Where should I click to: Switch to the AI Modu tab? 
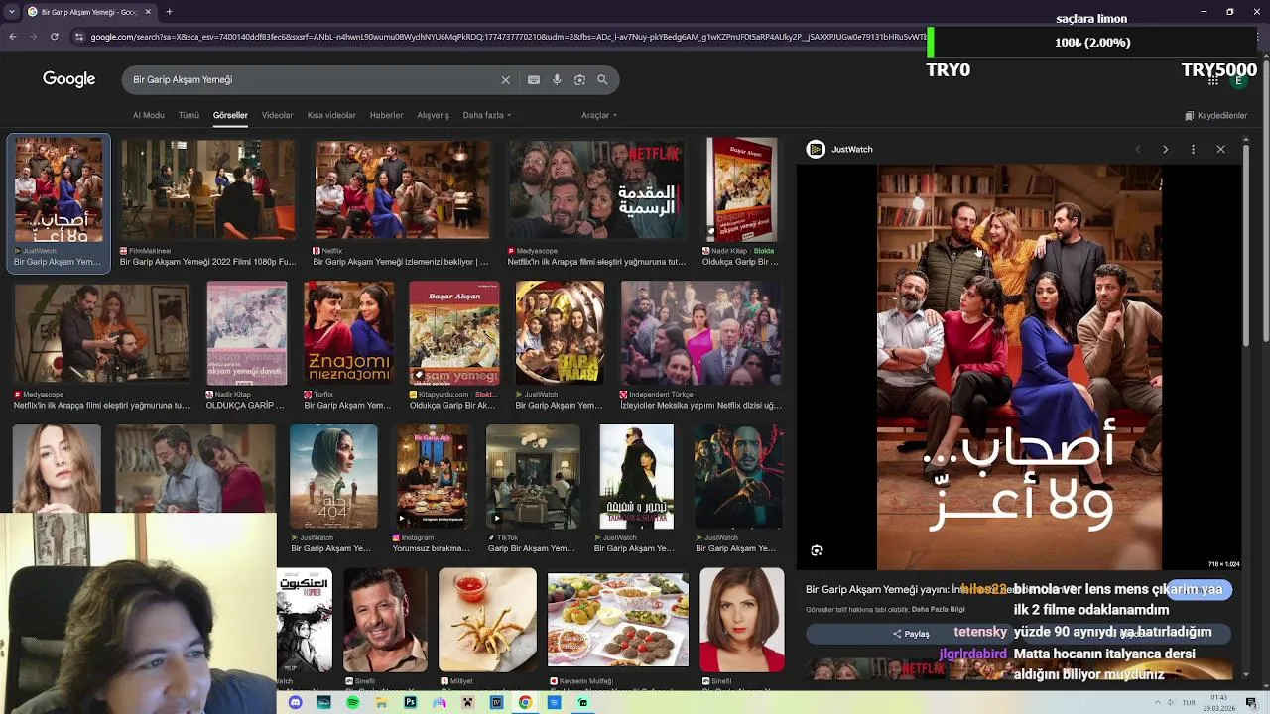click(x=149, y=115)
